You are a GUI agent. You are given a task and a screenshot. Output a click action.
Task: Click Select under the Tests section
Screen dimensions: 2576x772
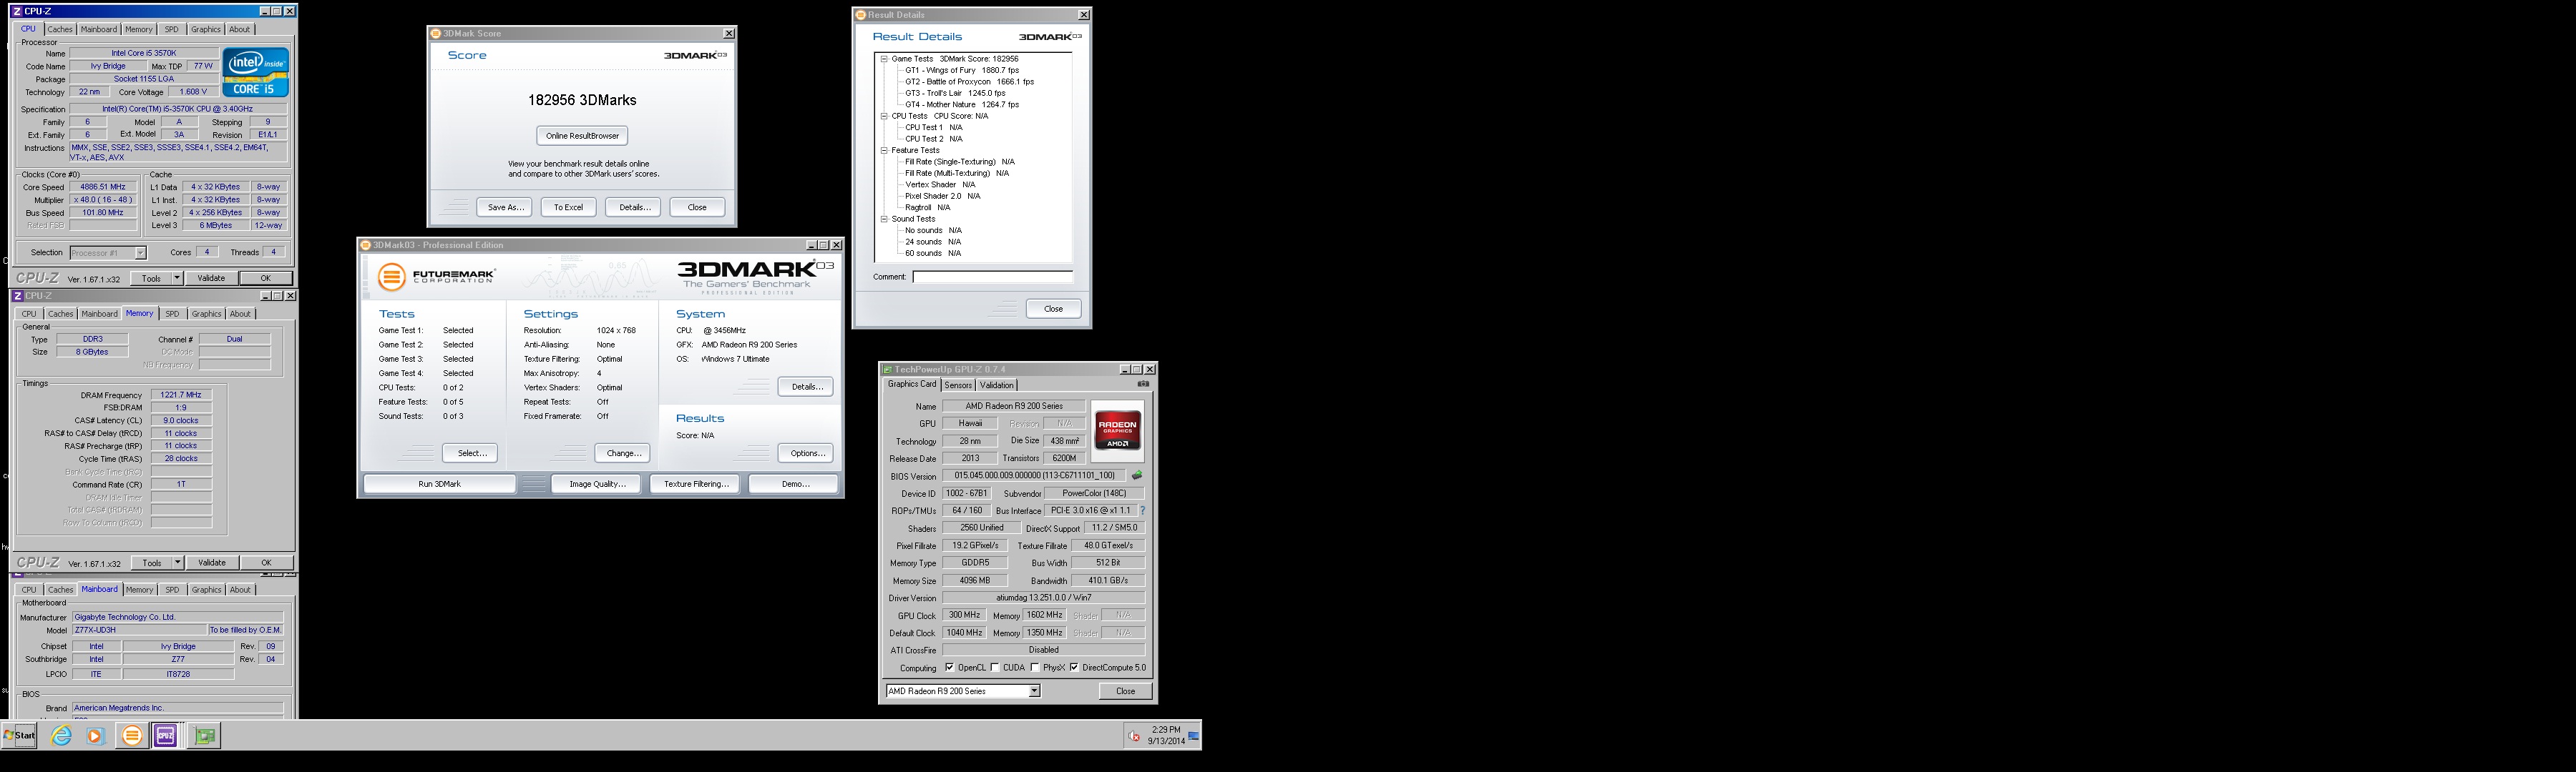tap(471, 453)
